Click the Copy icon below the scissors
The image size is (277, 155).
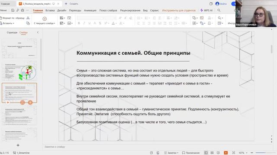[28, 23]
